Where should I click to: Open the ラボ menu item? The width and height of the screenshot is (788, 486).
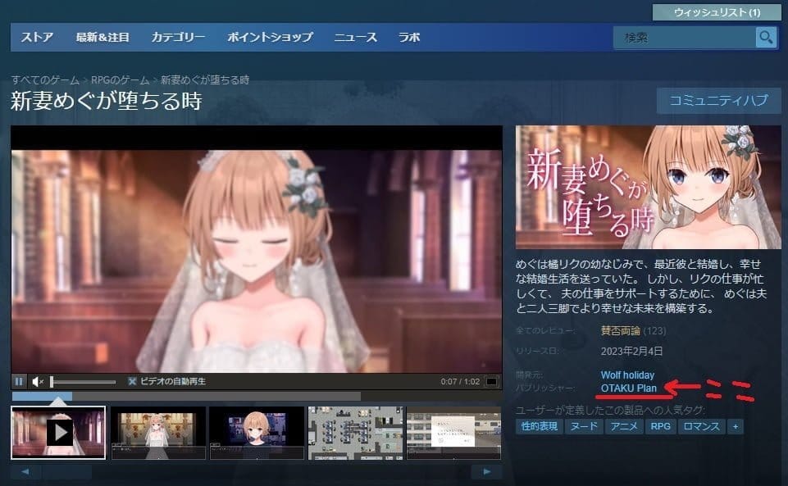(409, 38)
